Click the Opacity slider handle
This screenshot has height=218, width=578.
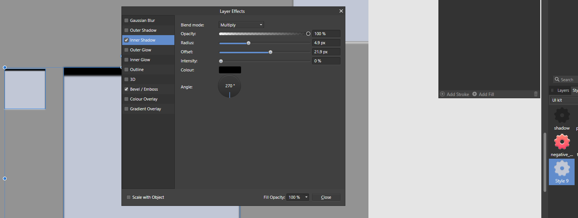click(308, 34)
